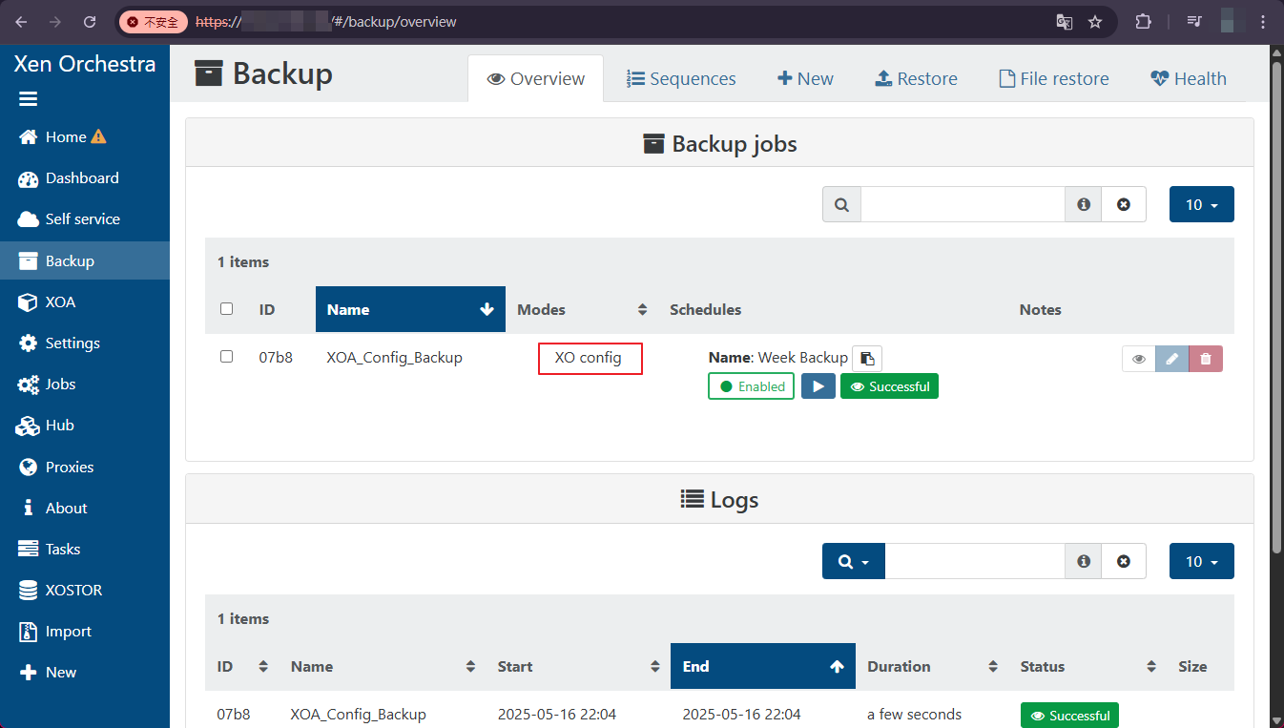Sort logs by ID column
Screen dimensions: 1284x728
pyautogui.click(x=242, y=667)
